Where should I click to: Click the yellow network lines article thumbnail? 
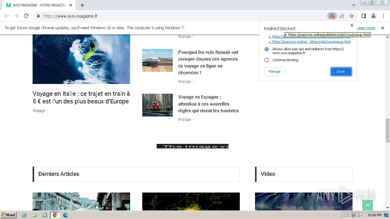pyautogui.click(x=191, y=201)
